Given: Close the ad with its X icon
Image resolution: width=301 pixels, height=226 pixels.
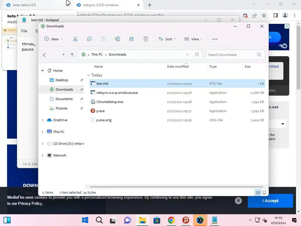Looking at the screenshot, I should 287,26.
